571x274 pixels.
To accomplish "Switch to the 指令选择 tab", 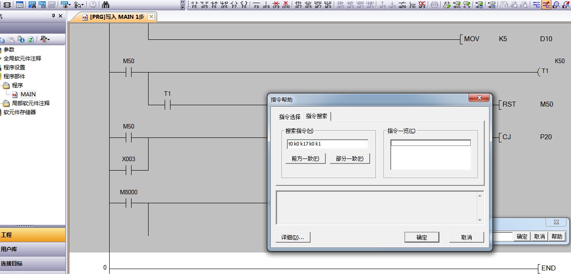I will pyautogui.click(x=290, y=117).
